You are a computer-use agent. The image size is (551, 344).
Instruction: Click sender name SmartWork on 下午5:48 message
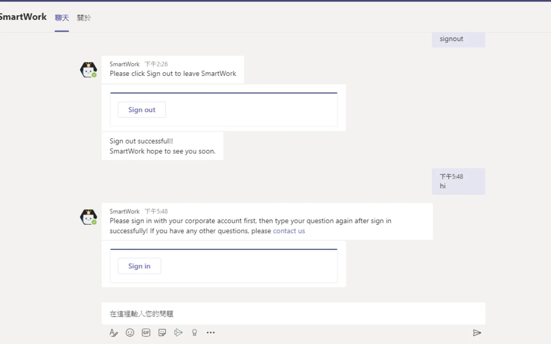(x=125, y=211)
